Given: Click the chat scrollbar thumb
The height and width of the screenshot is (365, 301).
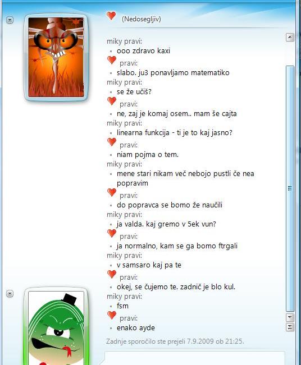Looking at the screenshot, I should tap(290, 188).
